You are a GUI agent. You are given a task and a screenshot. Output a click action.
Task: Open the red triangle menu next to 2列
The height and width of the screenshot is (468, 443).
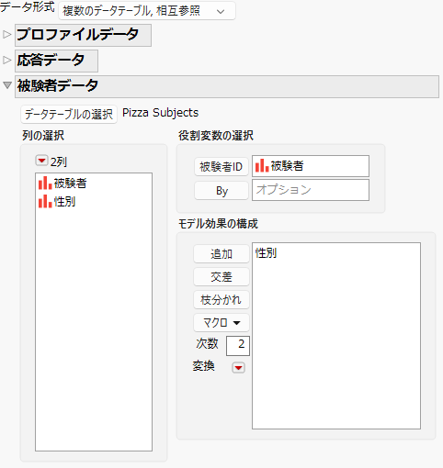click(41, 161)
